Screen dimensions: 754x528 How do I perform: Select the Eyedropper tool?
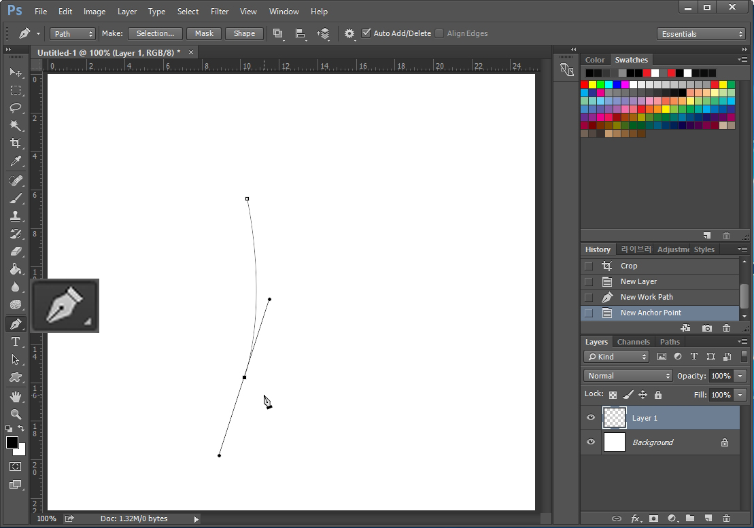(x=16, y=162)
